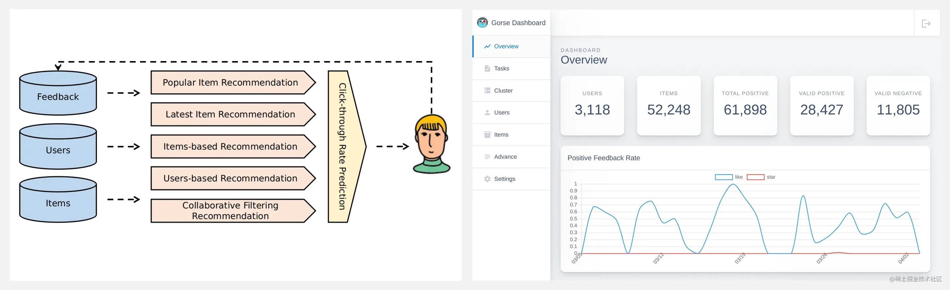
Task: Click the 03/26 date label on chart axis
Action: click(822, 258)
